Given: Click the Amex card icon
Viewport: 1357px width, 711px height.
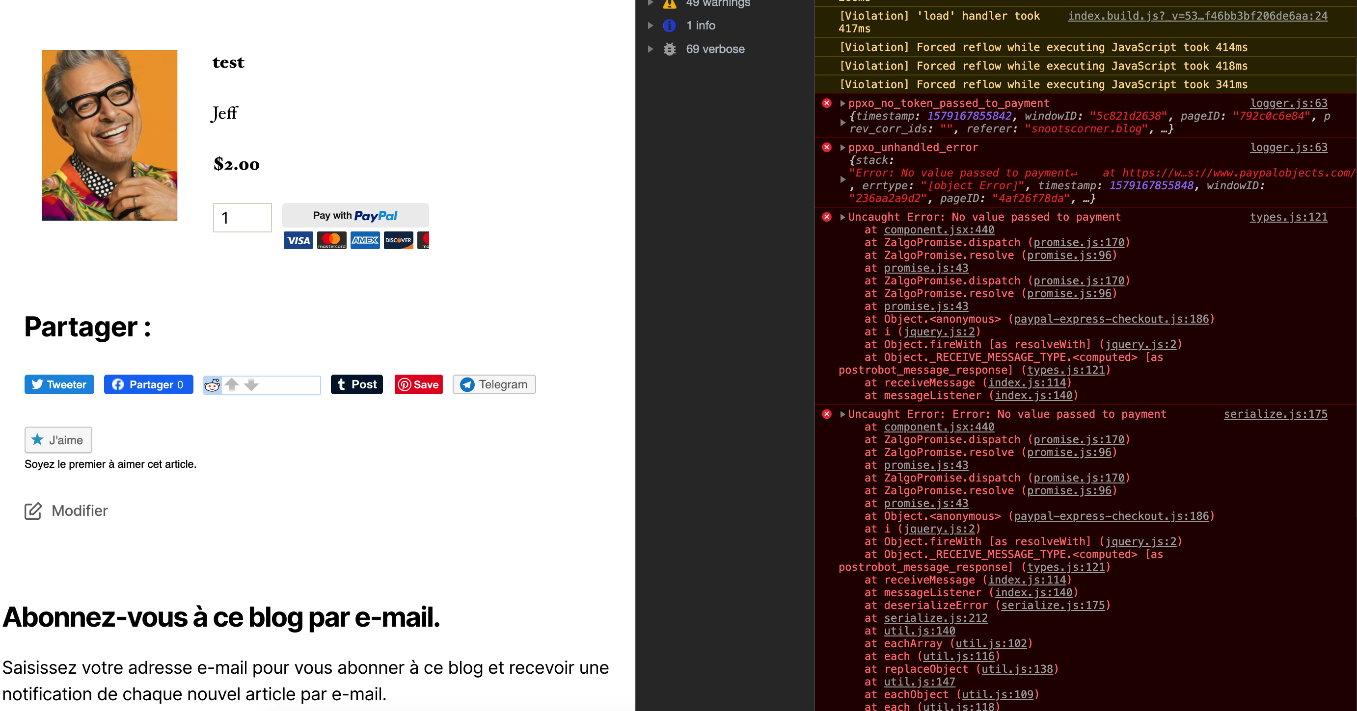Looking at the screenshot, I should tap(365, 240).
